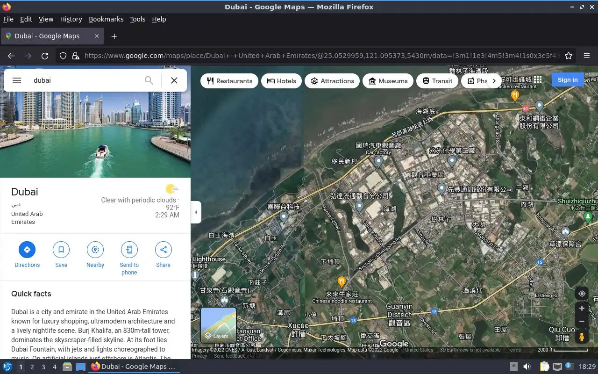
Task: Click the Sign in button
Action: click(x=568, y=79)
